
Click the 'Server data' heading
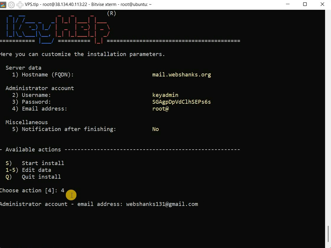[x=23, y=68]
